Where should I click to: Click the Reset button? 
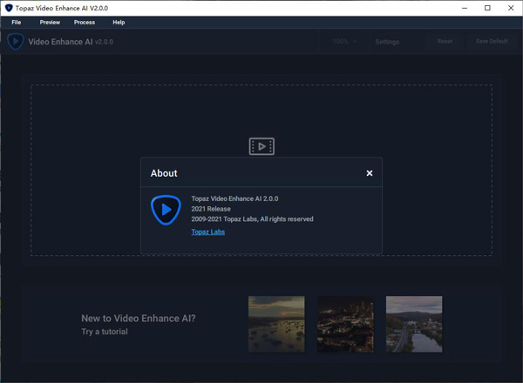[x=445, y=41]
